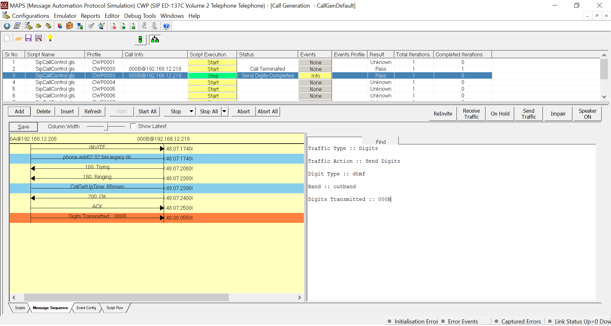Click the On Hold button
Screen dimensions: 611x326
click(x=500, y=114)
